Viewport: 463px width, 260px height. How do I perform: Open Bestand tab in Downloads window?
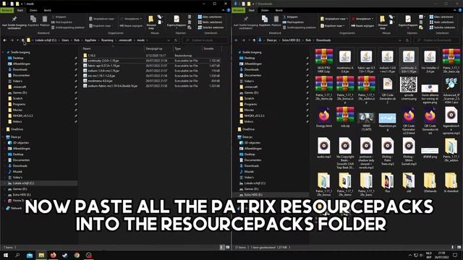238,10
